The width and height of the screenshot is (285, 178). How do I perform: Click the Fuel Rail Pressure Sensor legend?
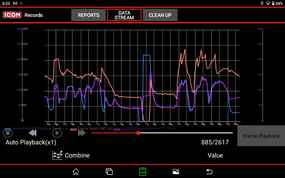pos(145,129)
